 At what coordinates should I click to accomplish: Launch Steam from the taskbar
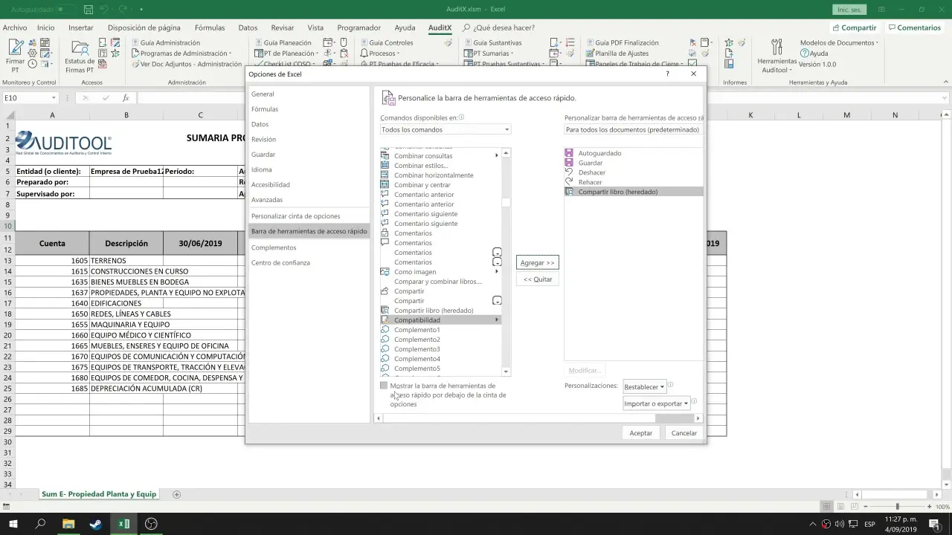tap(95, 524)
